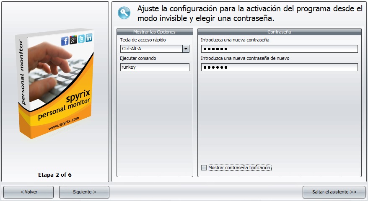
Task: Click the 'Etapa 2 of 6' label
Action: 54,175
